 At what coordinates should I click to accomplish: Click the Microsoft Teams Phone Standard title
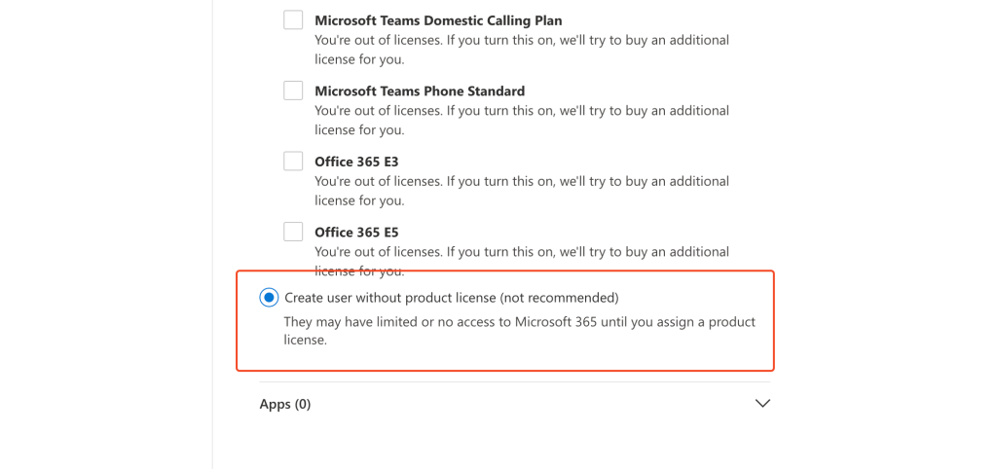(420, 91)
